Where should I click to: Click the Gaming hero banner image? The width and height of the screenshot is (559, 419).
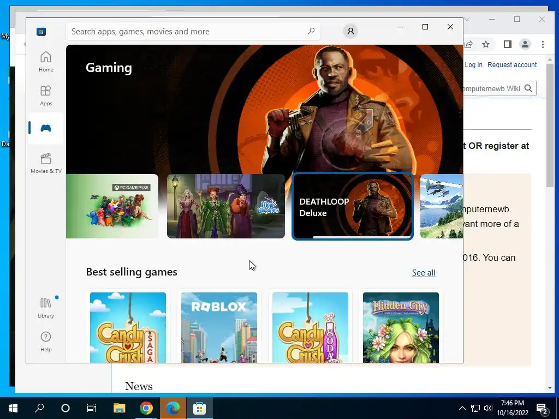click(265, 109)
